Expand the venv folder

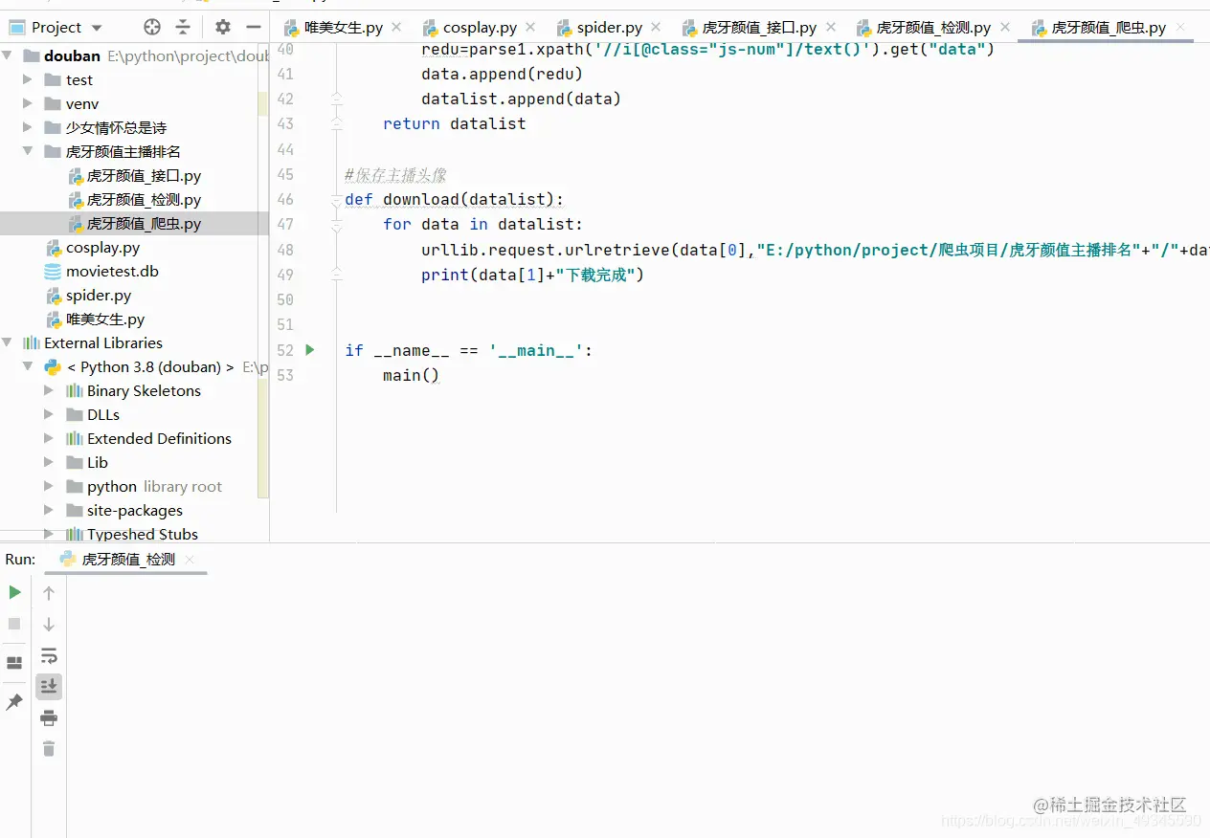coord(28,103)
